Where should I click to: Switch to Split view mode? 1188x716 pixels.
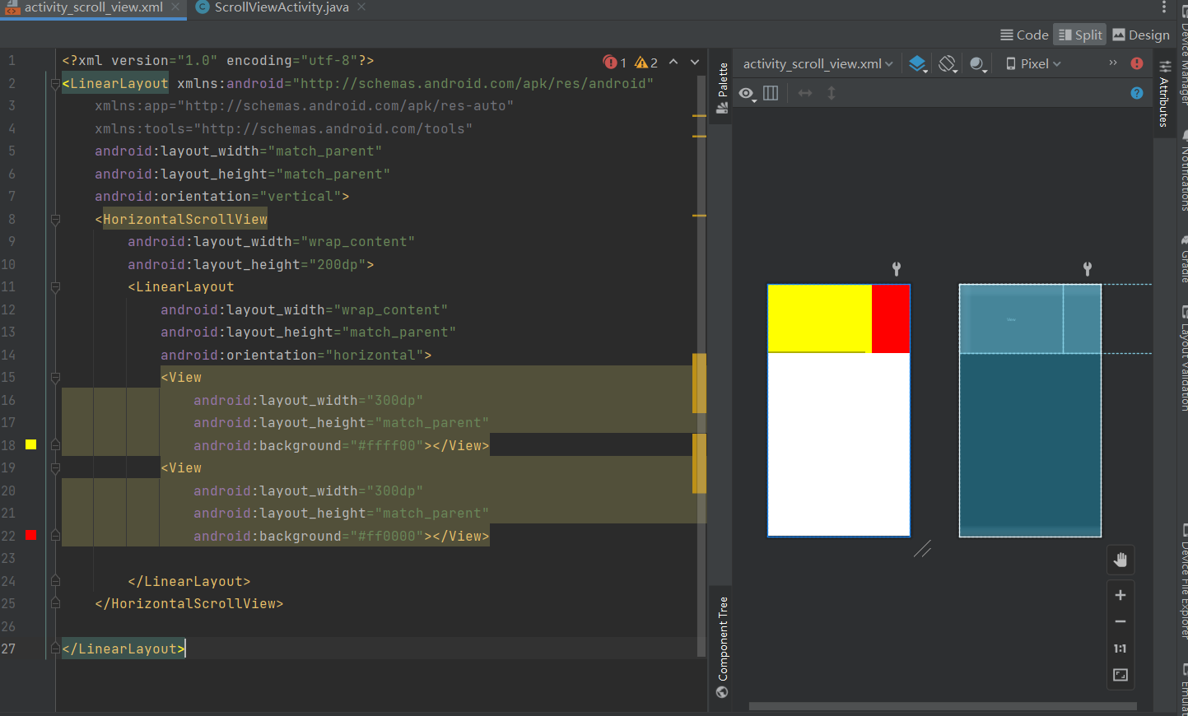(x=1080, y=35)
